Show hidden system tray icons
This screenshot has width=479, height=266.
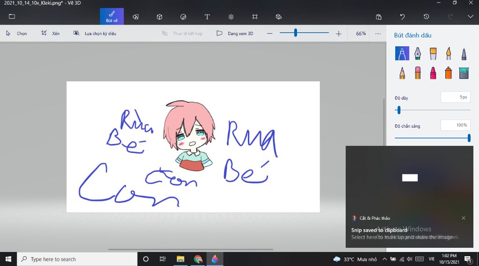tap(385, 259)
